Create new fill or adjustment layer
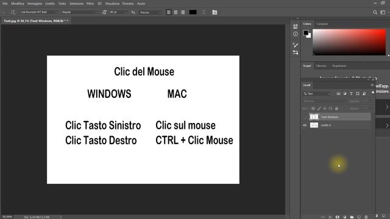 pos(344,217)
